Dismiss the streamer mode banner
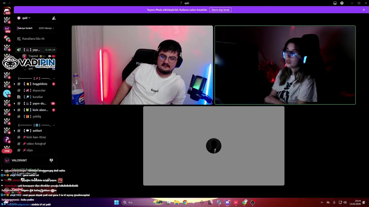This screenshot has height=207, width=369. 364,10
